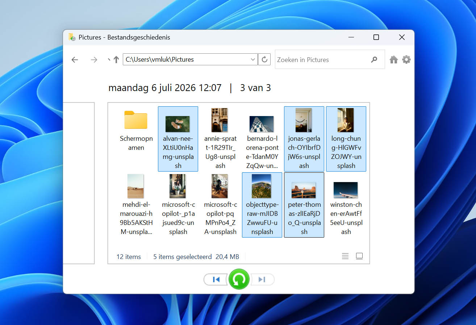Navigate up one folder level
Screen dimensions: 476x325
116,59
